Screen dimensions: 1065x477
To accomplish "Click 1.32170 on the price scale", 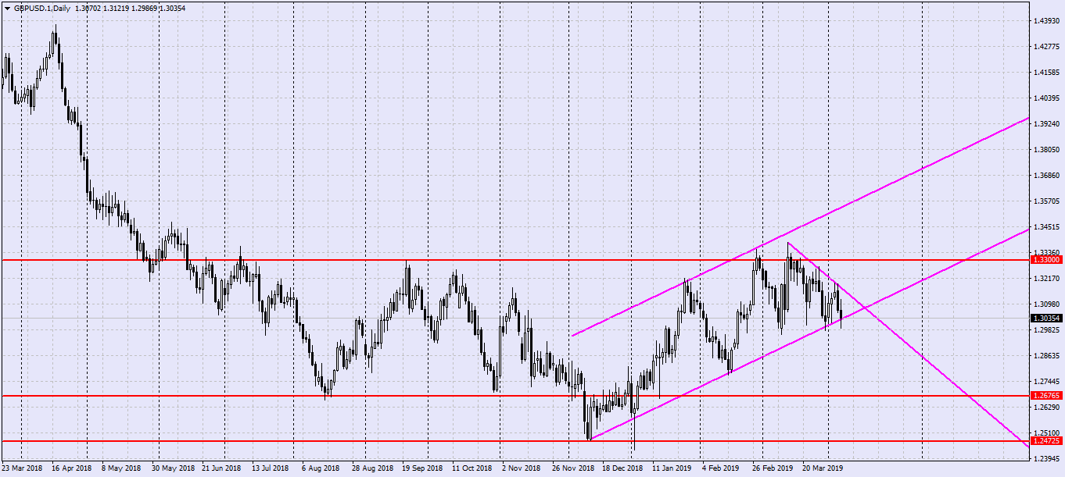I will pos(1046,278).
